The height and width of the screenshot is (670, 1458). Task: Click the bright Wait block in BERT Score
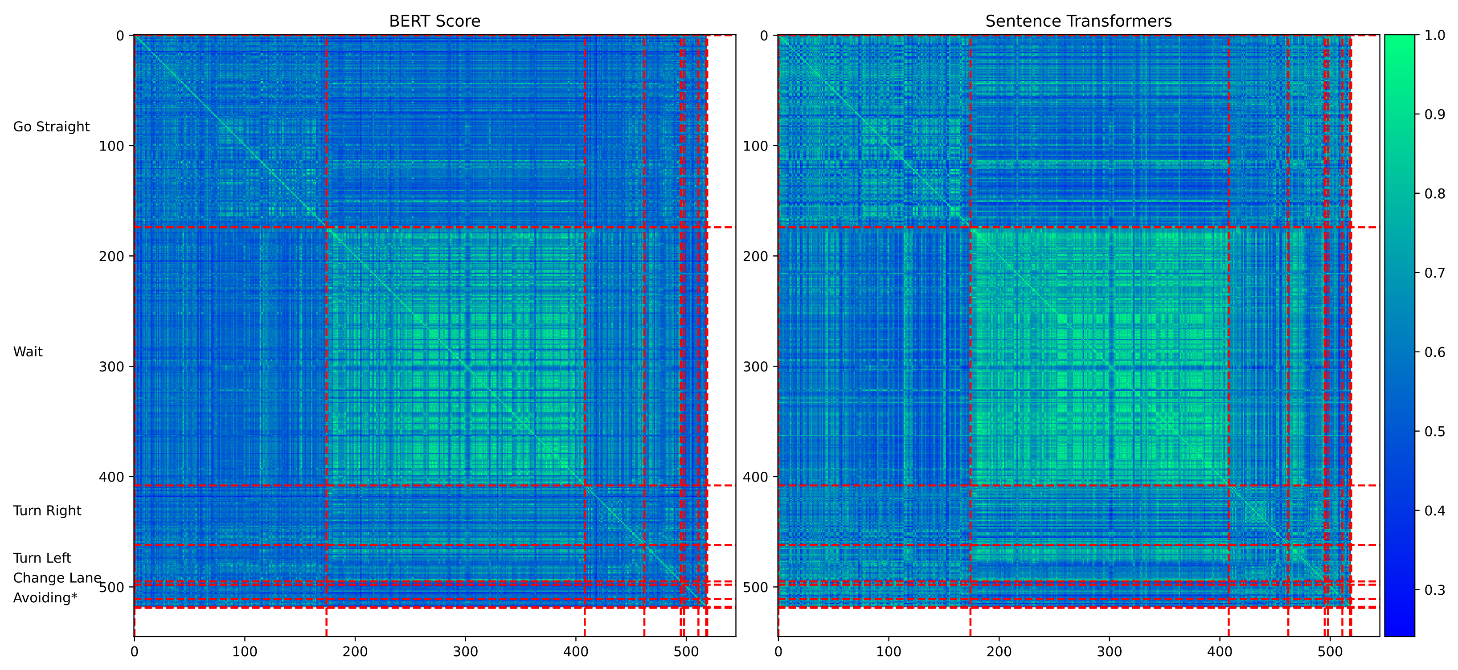tap(455, 356)
